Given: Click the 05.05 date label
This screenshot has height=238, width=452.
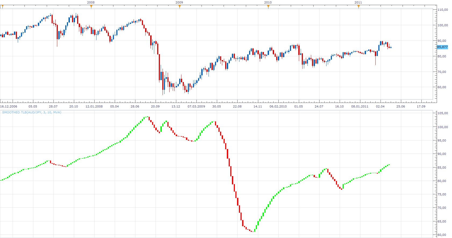Looking at the screenshot, I should pos(33,106).
